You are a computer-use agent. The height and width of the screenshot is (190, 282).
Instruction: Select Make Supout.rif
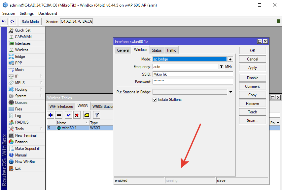[x=26, y=149]
